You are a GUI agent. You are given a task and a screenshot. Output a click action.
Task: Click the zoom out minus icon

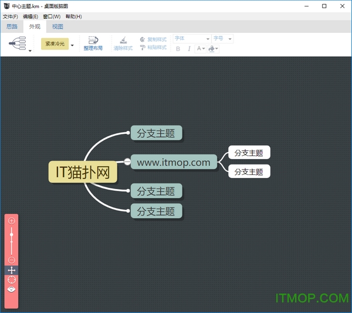12,260
